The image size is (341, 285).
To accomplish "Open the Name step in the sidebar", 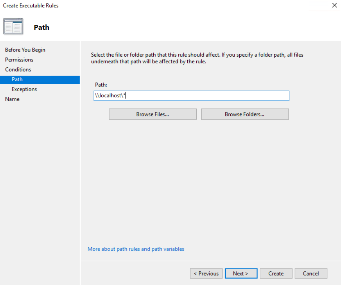I will [x=12, y=99].
